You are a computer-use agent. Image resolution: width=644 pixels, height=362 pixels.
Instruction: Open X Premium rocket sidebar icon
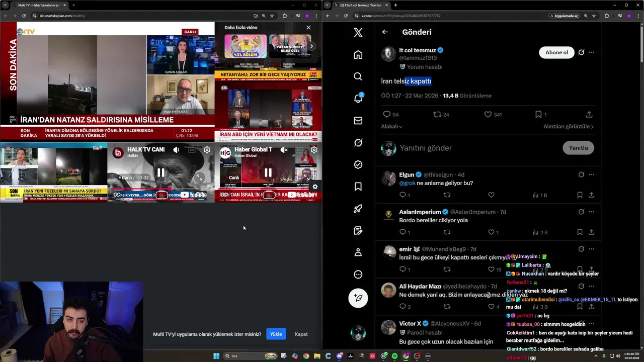click(x=358, y=209)
